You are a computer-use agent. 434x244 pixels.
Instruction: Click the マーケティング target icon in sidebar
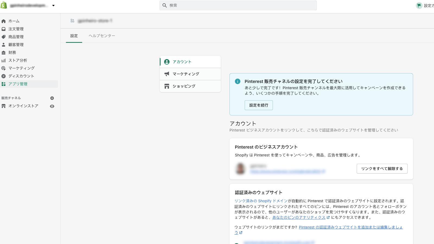4,68
